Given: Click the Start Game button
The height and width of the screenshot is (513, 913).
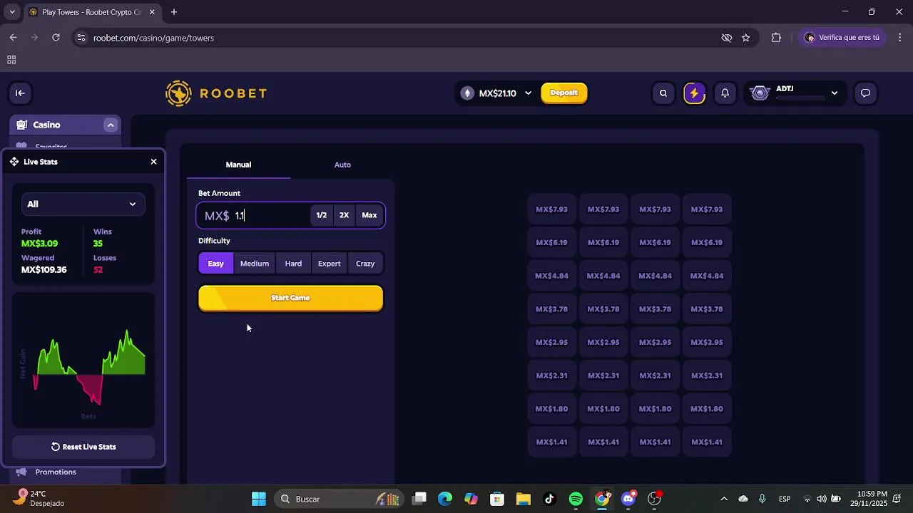Looking at the screenshot, I should click(x=291, y=299).
